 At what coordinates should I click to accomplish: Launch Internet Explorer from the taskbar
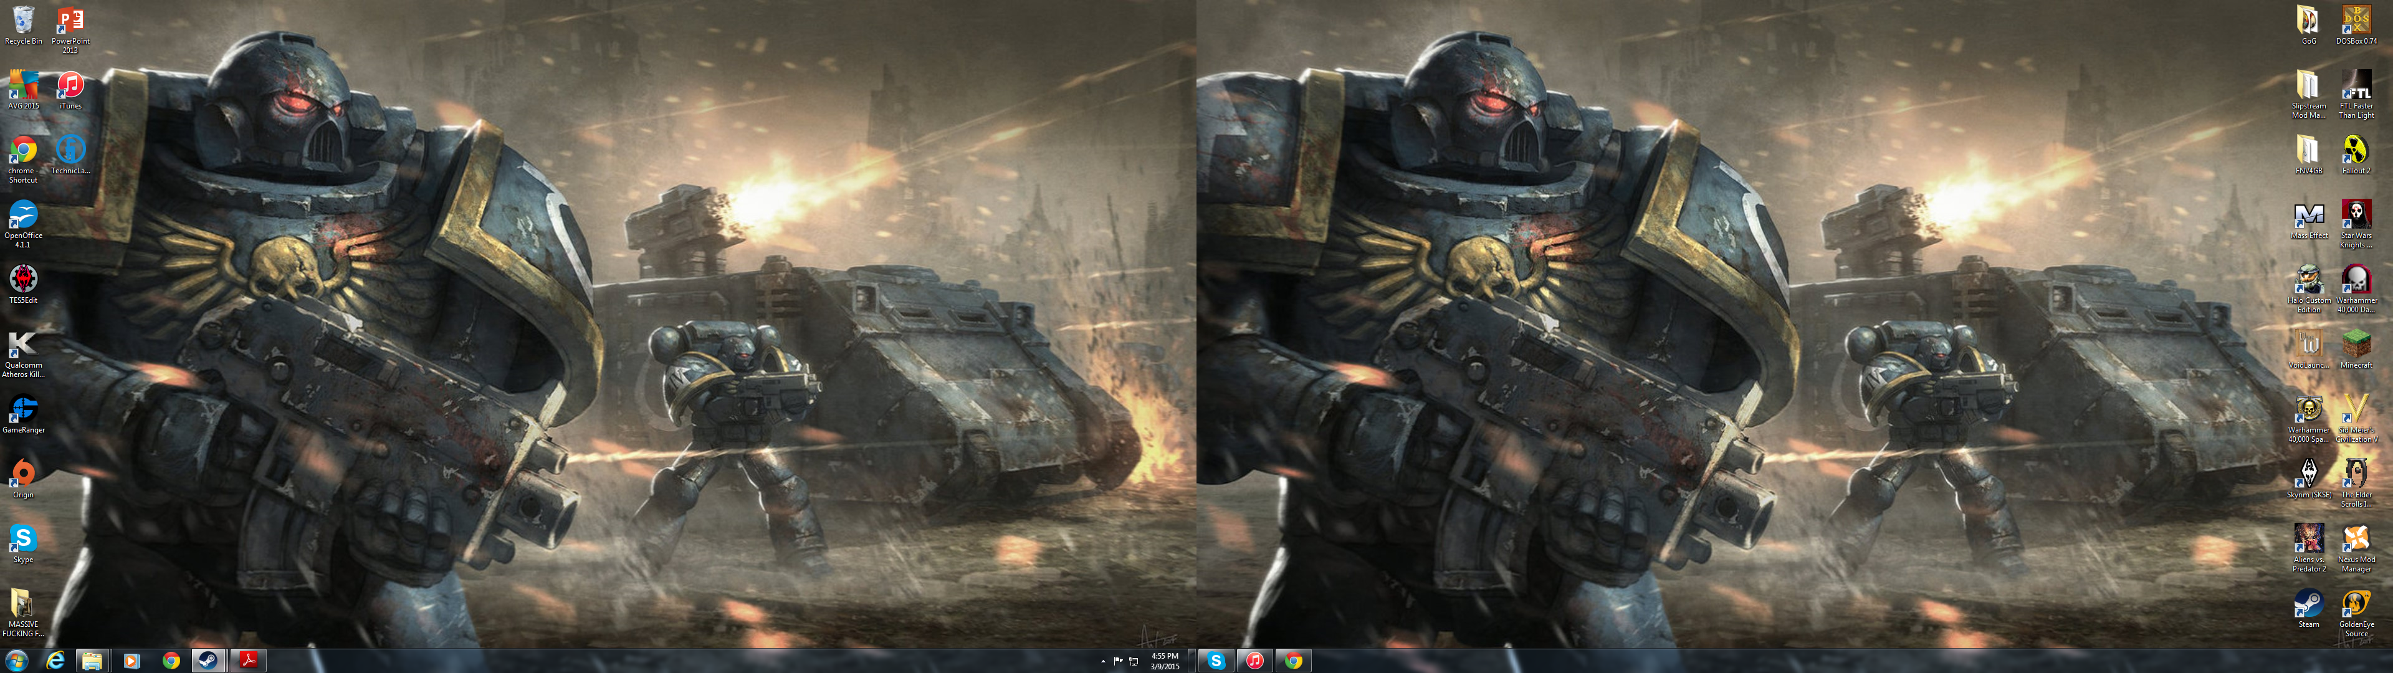[55, 661]
